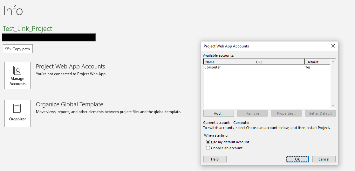Screen dimensions: 355x171
Task: Open the Organizer for global template
Action: pos(17,113)
